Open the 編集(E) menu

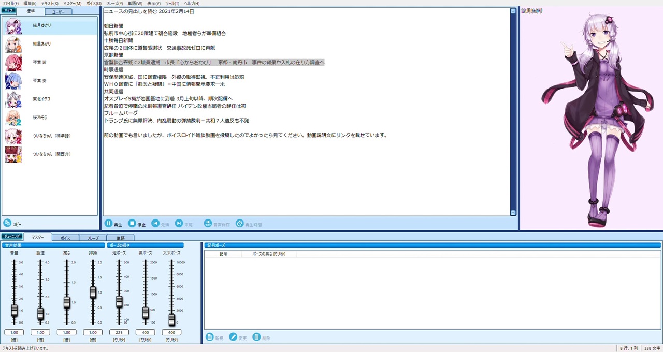click(30, 3)
